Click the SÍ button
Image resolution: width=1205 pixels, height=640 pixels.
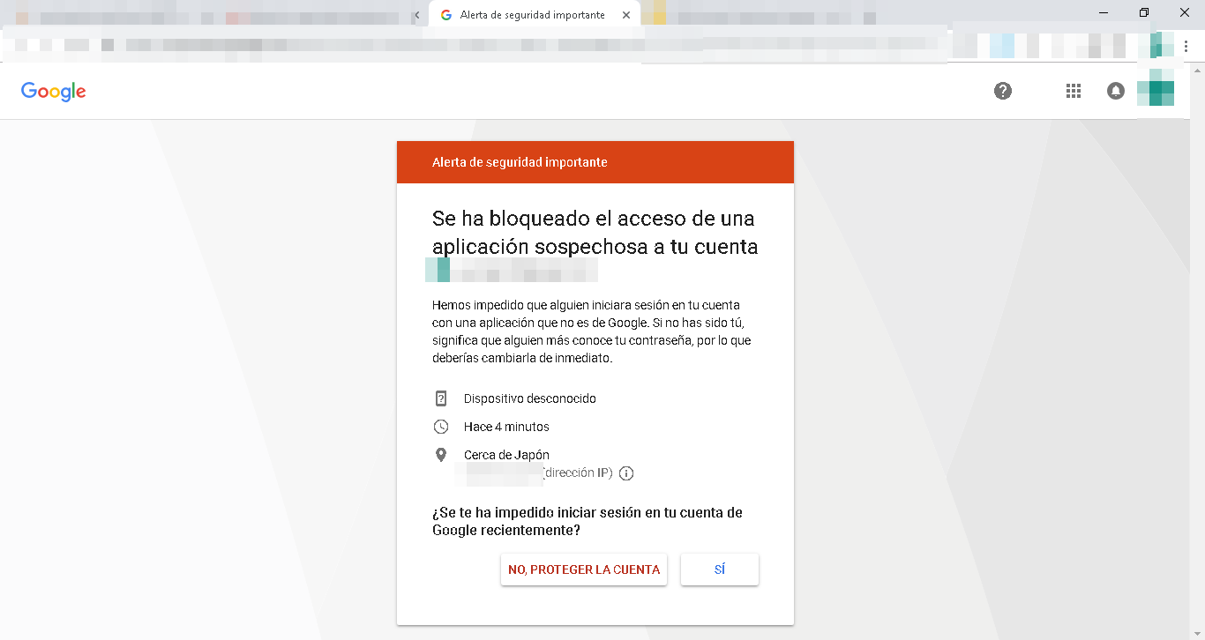coord(720,569)
